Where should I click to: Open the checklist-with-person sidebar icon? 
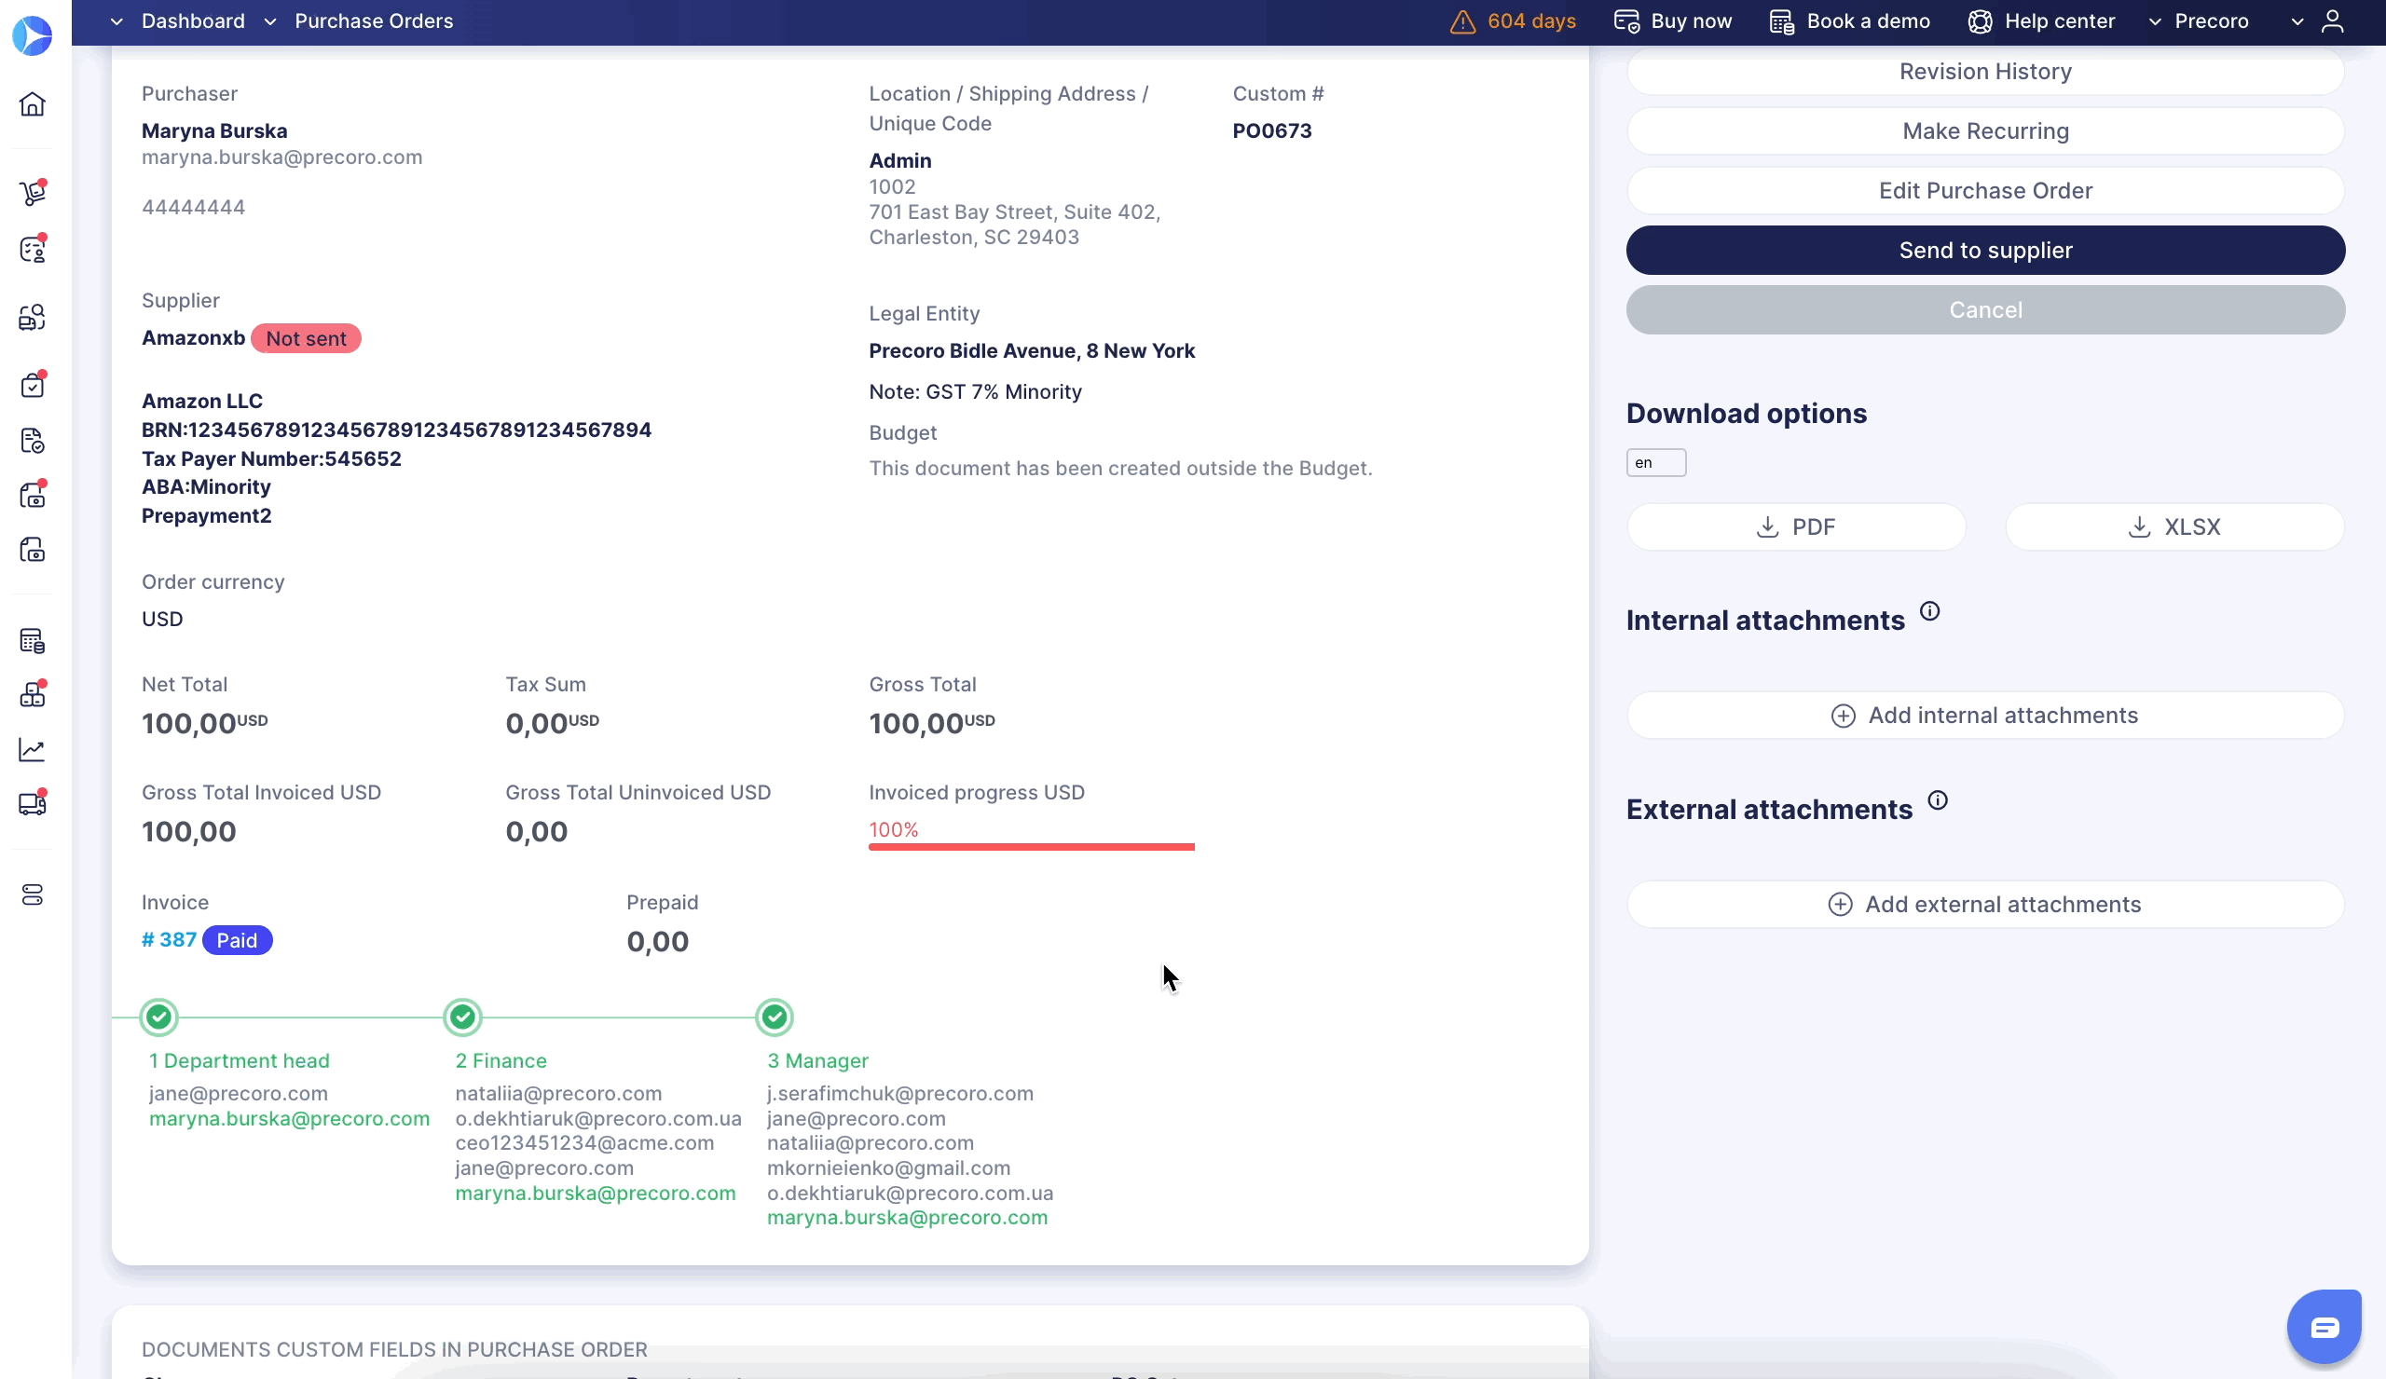pyautogui.click(x=33, y=249)
